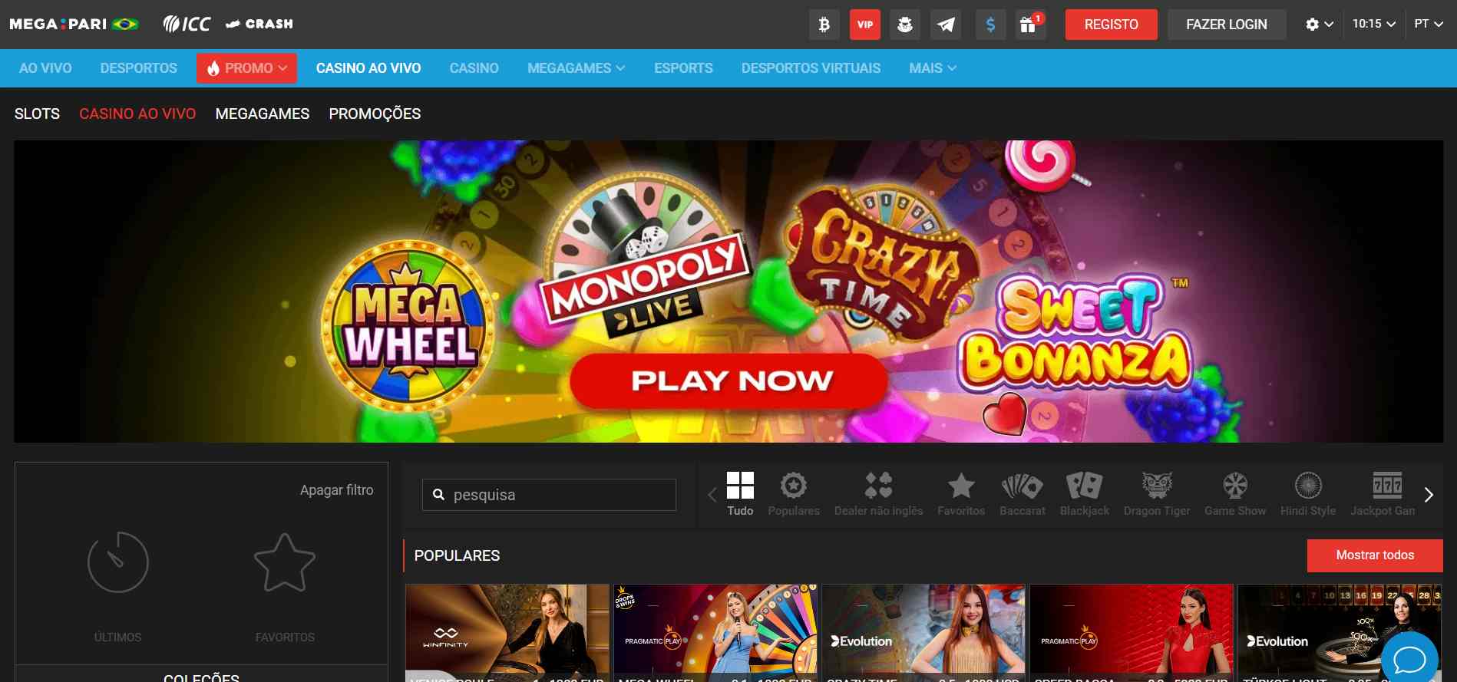Screen dimensions: 1457x682
Task: Open ESPORTS section
Action: 683,68
